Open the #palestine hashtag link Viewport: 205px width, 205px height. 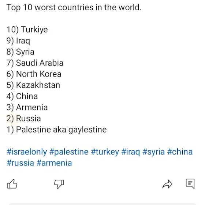click(69, 152)
